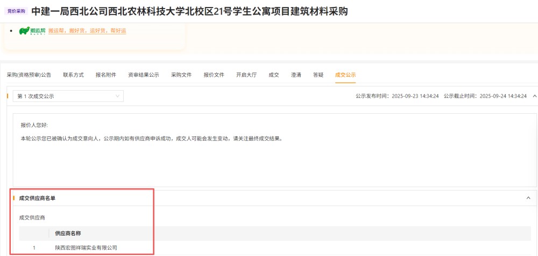This screenshot has width=538, height=256.
Task: Switch to 采购(资格预审)公告 tab
Action: pyautogui.click(x=29, y=75)
